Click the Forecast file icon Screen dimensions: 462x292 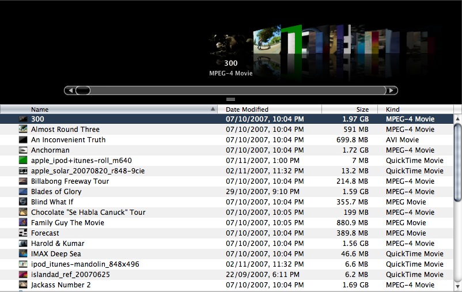[23, 233]
